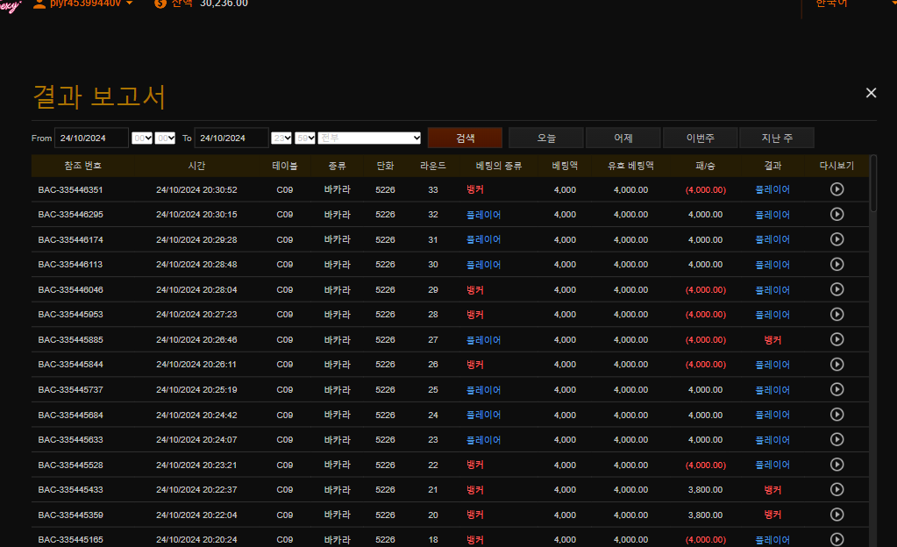Select the 오늘 today filter

546,138
